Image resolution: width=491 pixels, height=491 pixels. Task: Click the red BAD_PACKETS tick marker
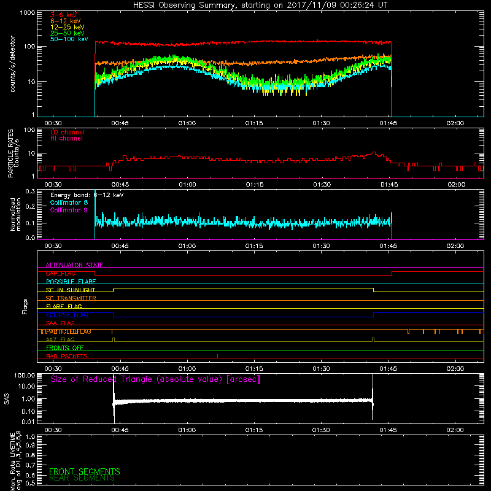point(218,356)
